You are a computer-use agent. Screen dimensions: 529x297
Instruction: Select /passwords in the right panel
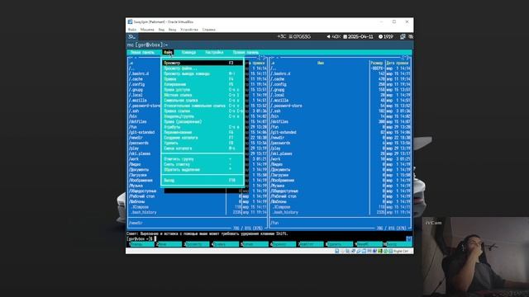(x=281, y=143)
